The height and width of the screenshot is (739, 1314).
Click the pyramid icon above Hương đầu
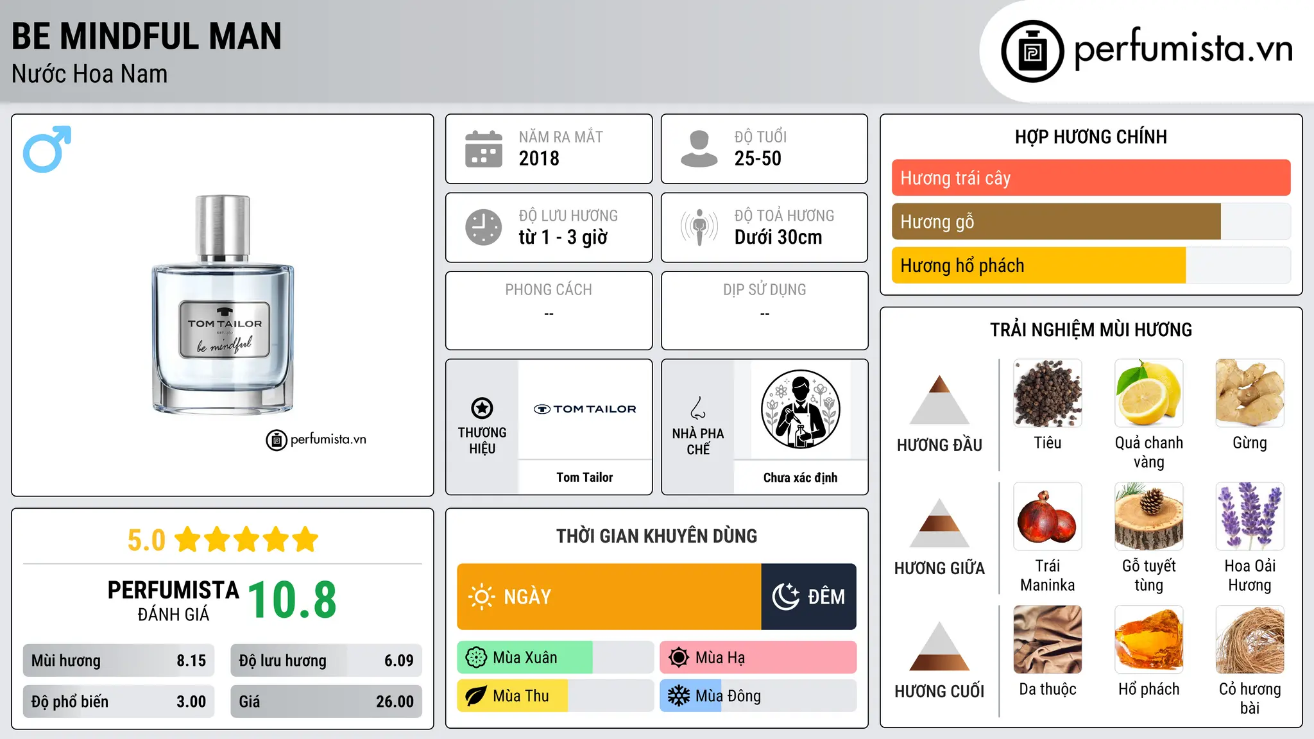(x=939, y=400)
